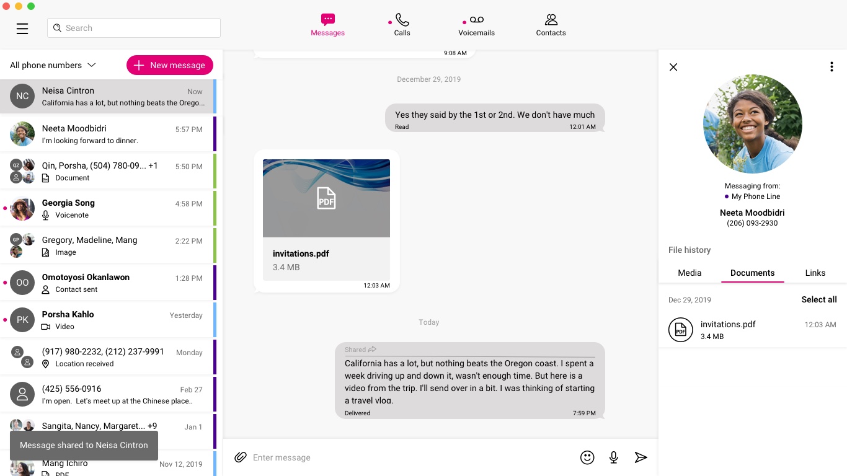Click the Search field
The image size is (847, 476).
[134, 28]
